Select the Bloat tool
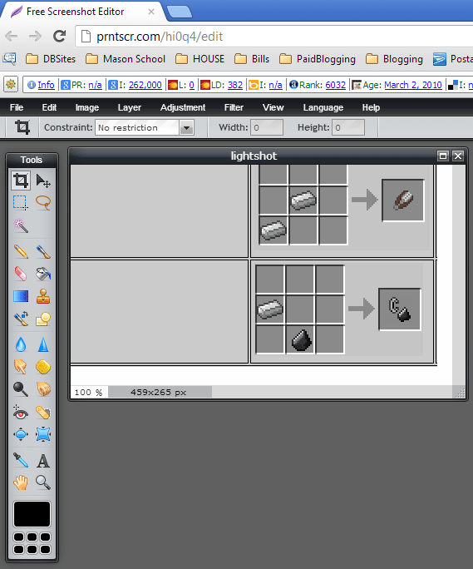 (x=21, y=434)
